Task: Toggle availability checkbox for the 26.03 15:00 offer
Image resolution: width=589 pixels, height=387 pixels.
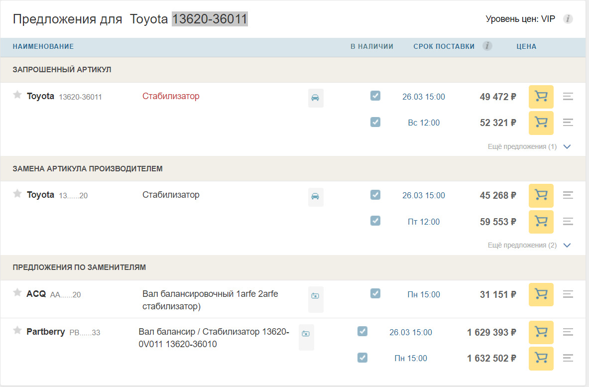Action: click(x=375, y=96)
